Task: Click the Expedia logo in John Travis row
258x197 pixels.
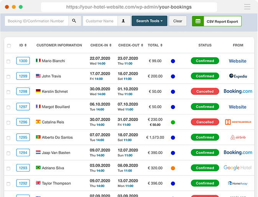Action: [238, 76]
